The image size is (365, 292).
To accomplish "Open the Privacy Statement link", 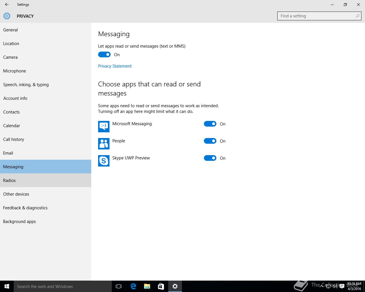I will tap(115, 66).
